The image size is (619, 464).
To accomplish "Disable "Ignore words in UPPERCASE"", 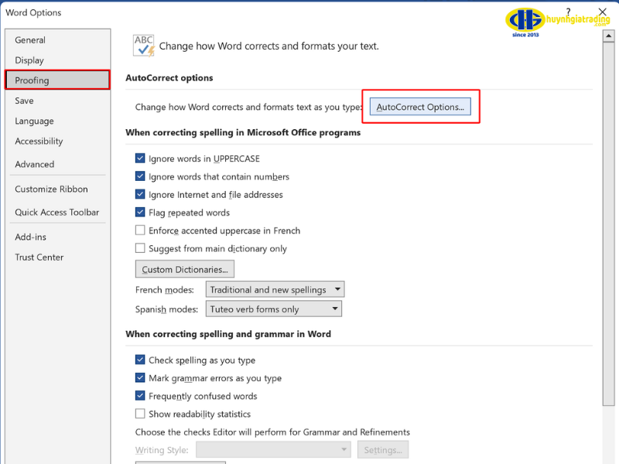I will pos(140,159).
